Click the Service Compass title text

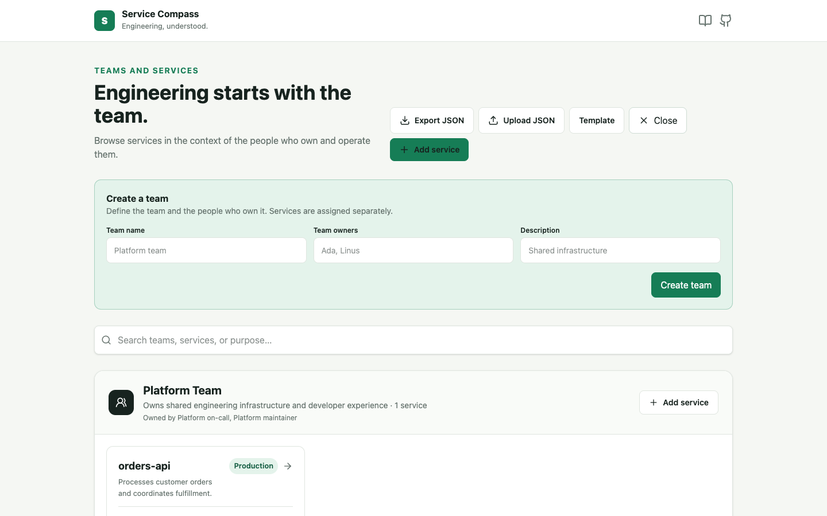tap(160, 14)
